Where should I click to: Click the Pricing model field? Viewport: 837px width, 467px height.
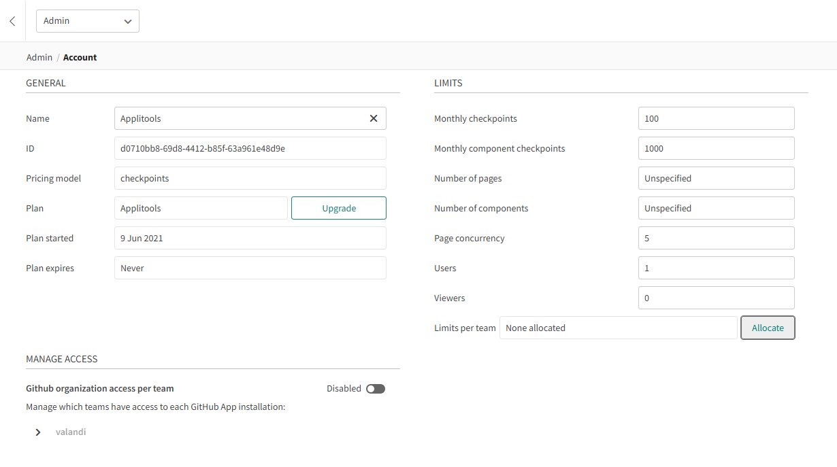pyautogui.click(x=250, y=178)
